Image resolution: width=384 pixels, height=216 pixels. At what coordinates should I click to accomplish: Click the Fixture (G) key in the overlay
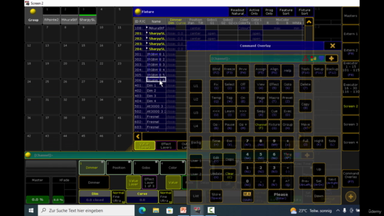pyautogui.click(x=274, y=126)
